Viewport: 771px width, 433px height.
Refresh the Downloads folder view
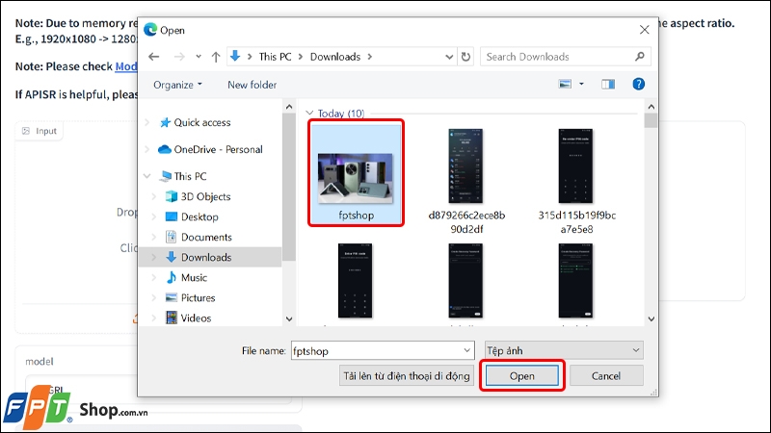465,57
